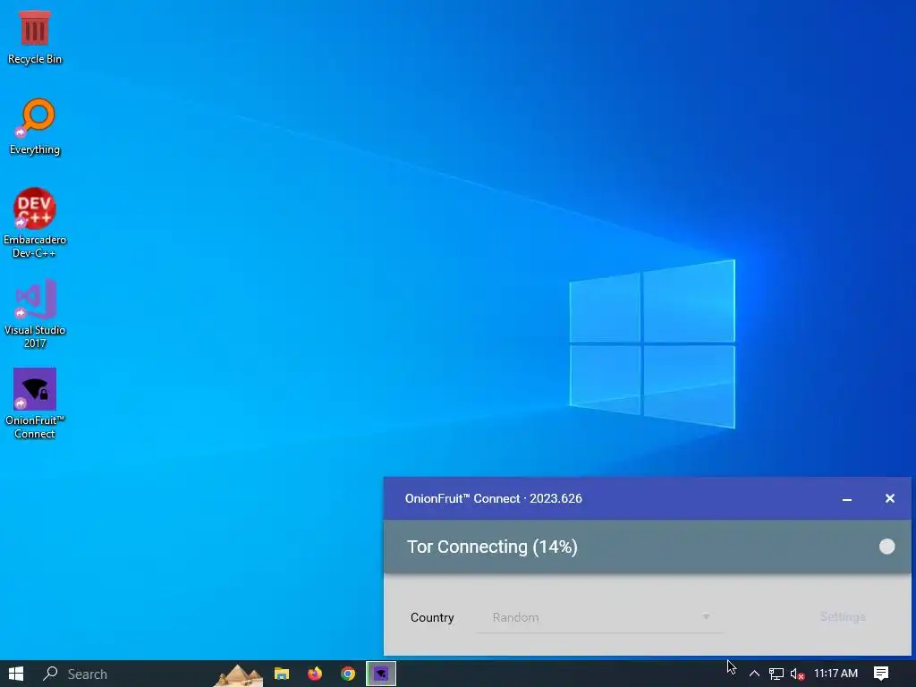Image resolution: width=916 pixels, height=687 pixels.
Task: Show hidden system tray icons
Action: tap(754, 674)
